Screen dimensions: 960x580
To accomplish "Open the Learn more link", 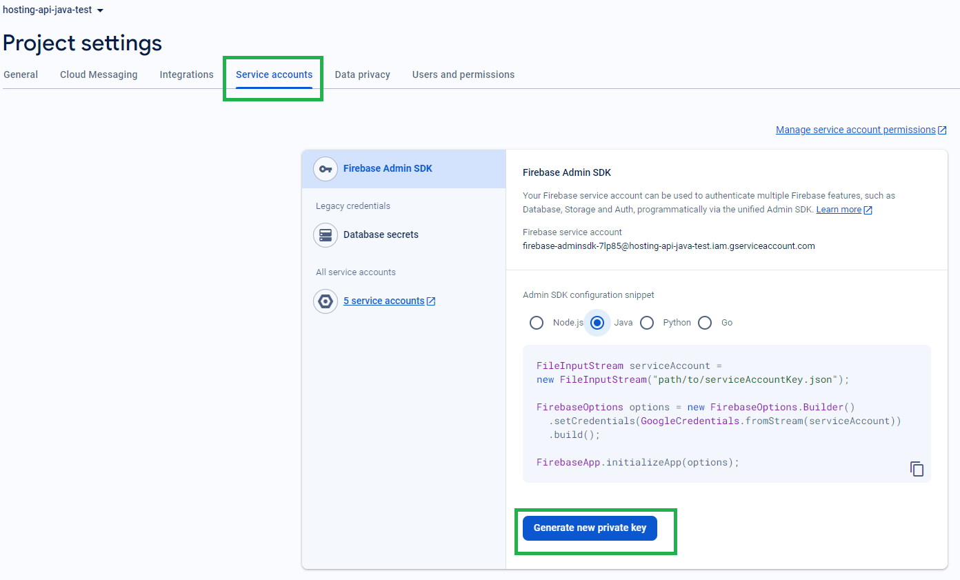I will point(839,210).
